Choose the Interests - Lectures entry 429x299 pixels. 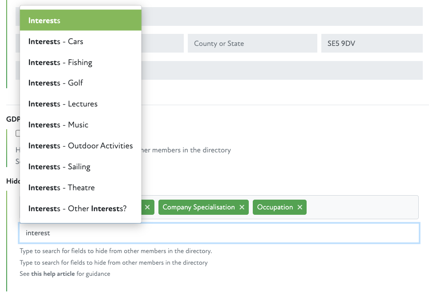pyautogui.click(x=80, y=104)
